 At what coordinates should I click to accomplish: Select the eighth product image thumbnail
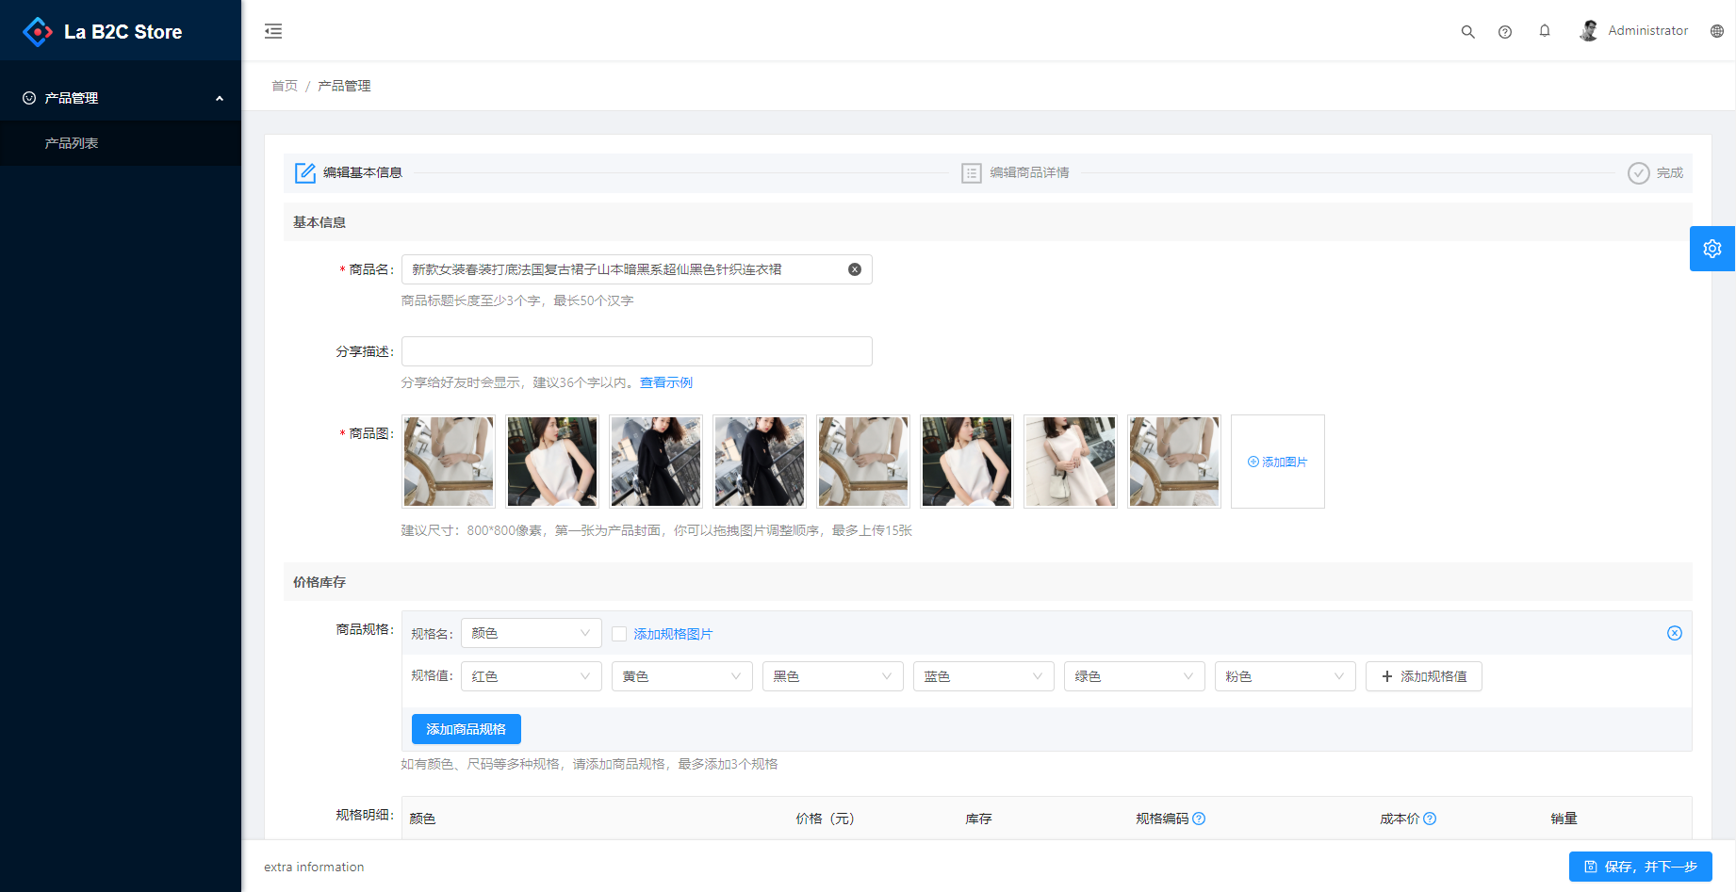coord(1174,462)
